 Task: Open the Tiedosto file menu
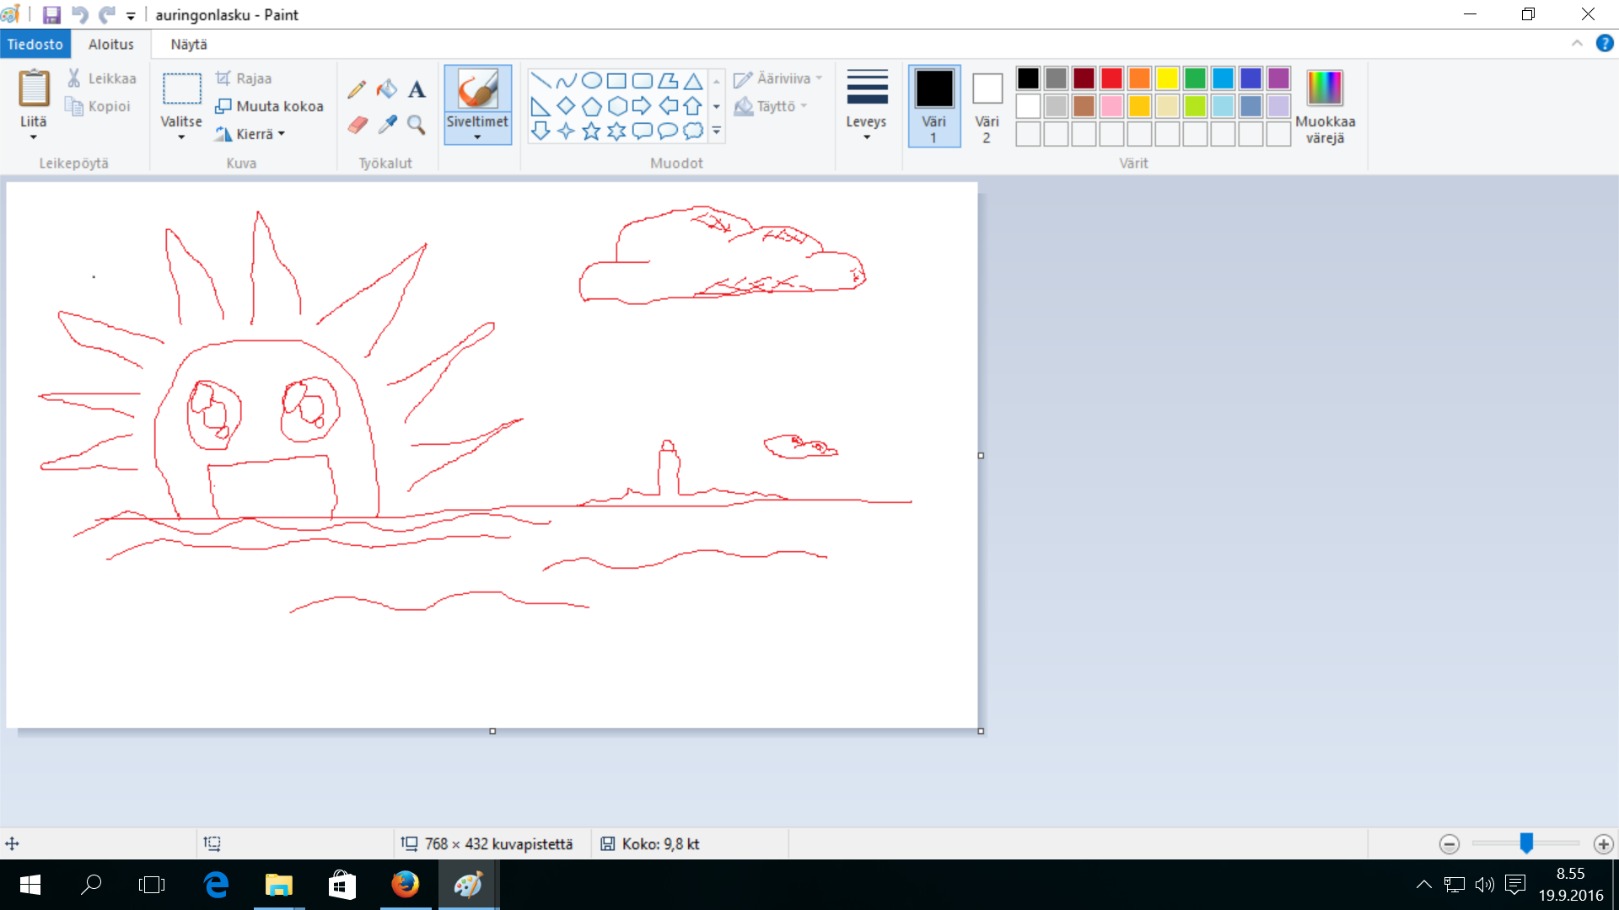pyautogui.click(x=35, y=44)
